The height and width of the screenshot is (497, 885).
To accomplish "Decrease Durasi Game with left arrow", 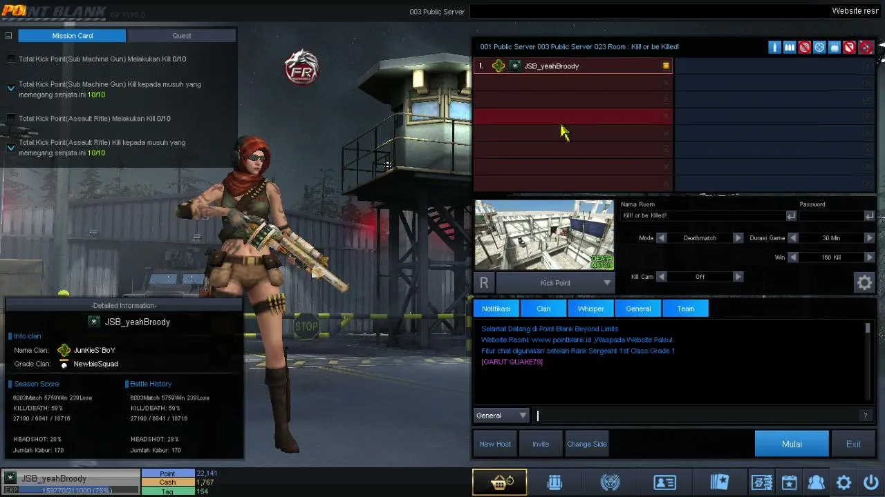I will (x=793, y=237).
